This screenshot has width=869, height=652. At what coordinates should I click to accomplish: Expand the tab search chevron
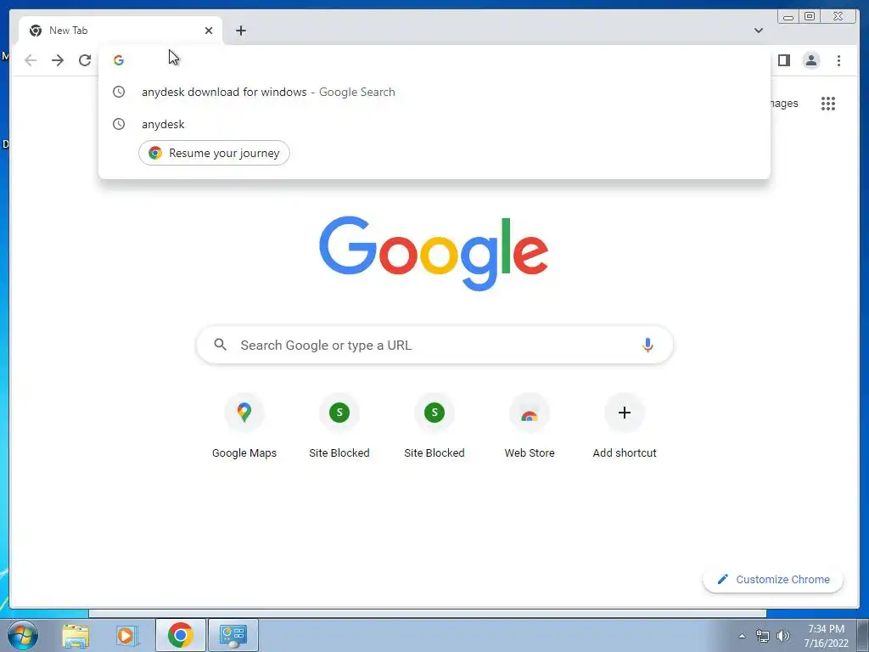(x=758, y=31)
